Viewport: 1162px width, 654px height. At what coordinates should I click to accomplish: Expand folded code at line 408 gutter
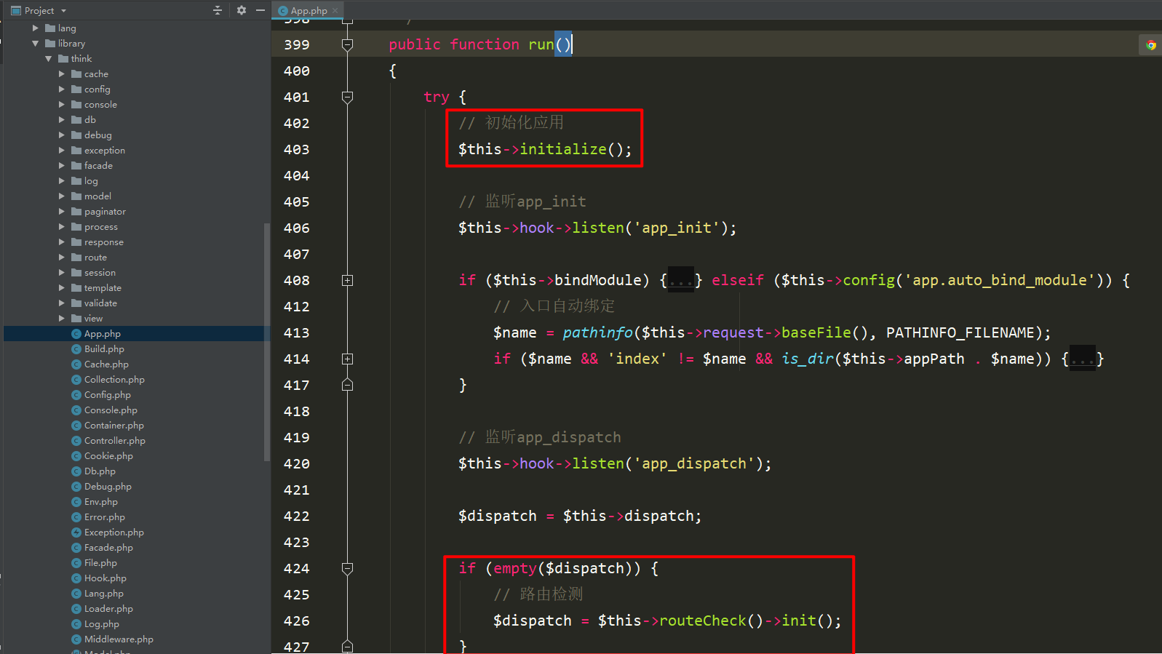tap(348, 281)
